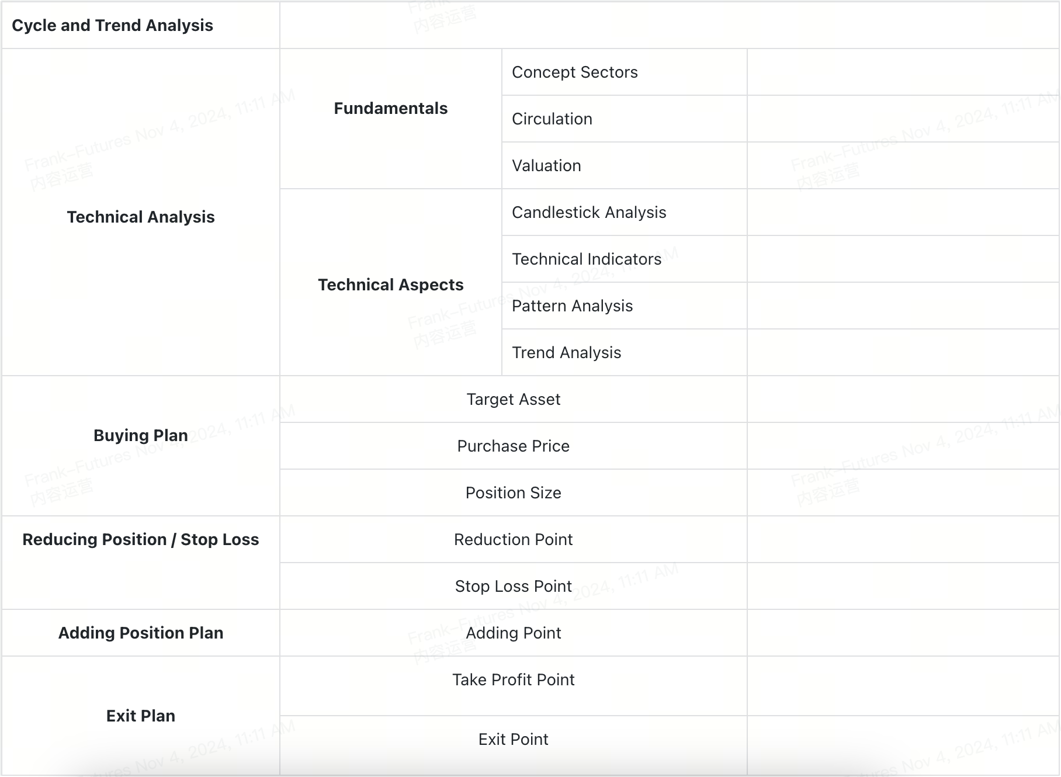This screenshot has width=1061, height=777.
Task: Select the Fundamentals cell
Action: 390,109
